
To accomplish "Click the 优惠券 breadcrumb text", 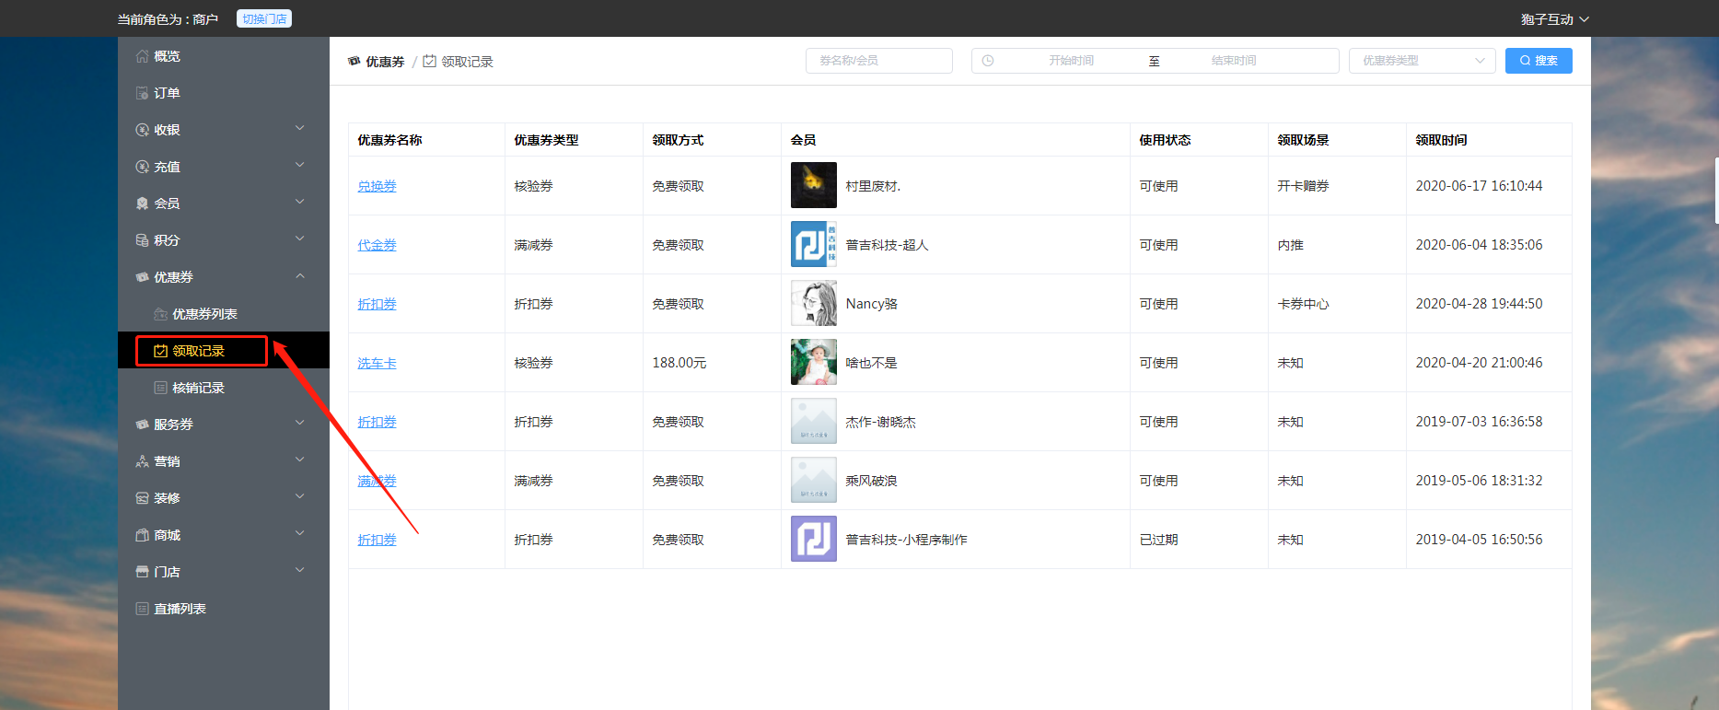I will tap(385, 62).
